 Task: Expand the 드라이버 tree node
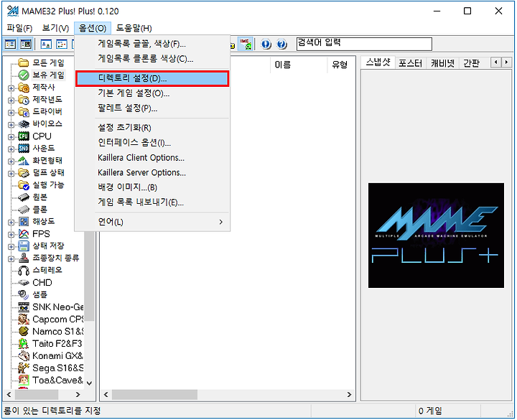click(x=11, y=113)
